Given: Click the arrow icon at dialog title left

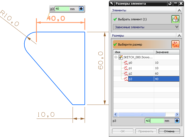Looking at the screenshot, I should click(x=112, y=4).
